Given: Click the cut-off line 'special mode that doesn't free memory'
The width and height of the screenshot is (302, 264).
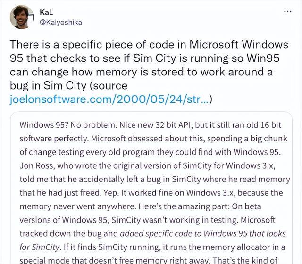Looking at the screenshot, I should [x=148, y=260].
